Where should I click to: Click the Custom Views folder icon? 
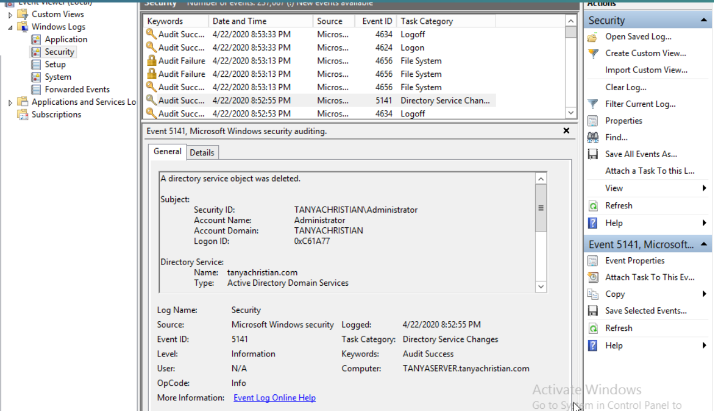tap(23, 14)
